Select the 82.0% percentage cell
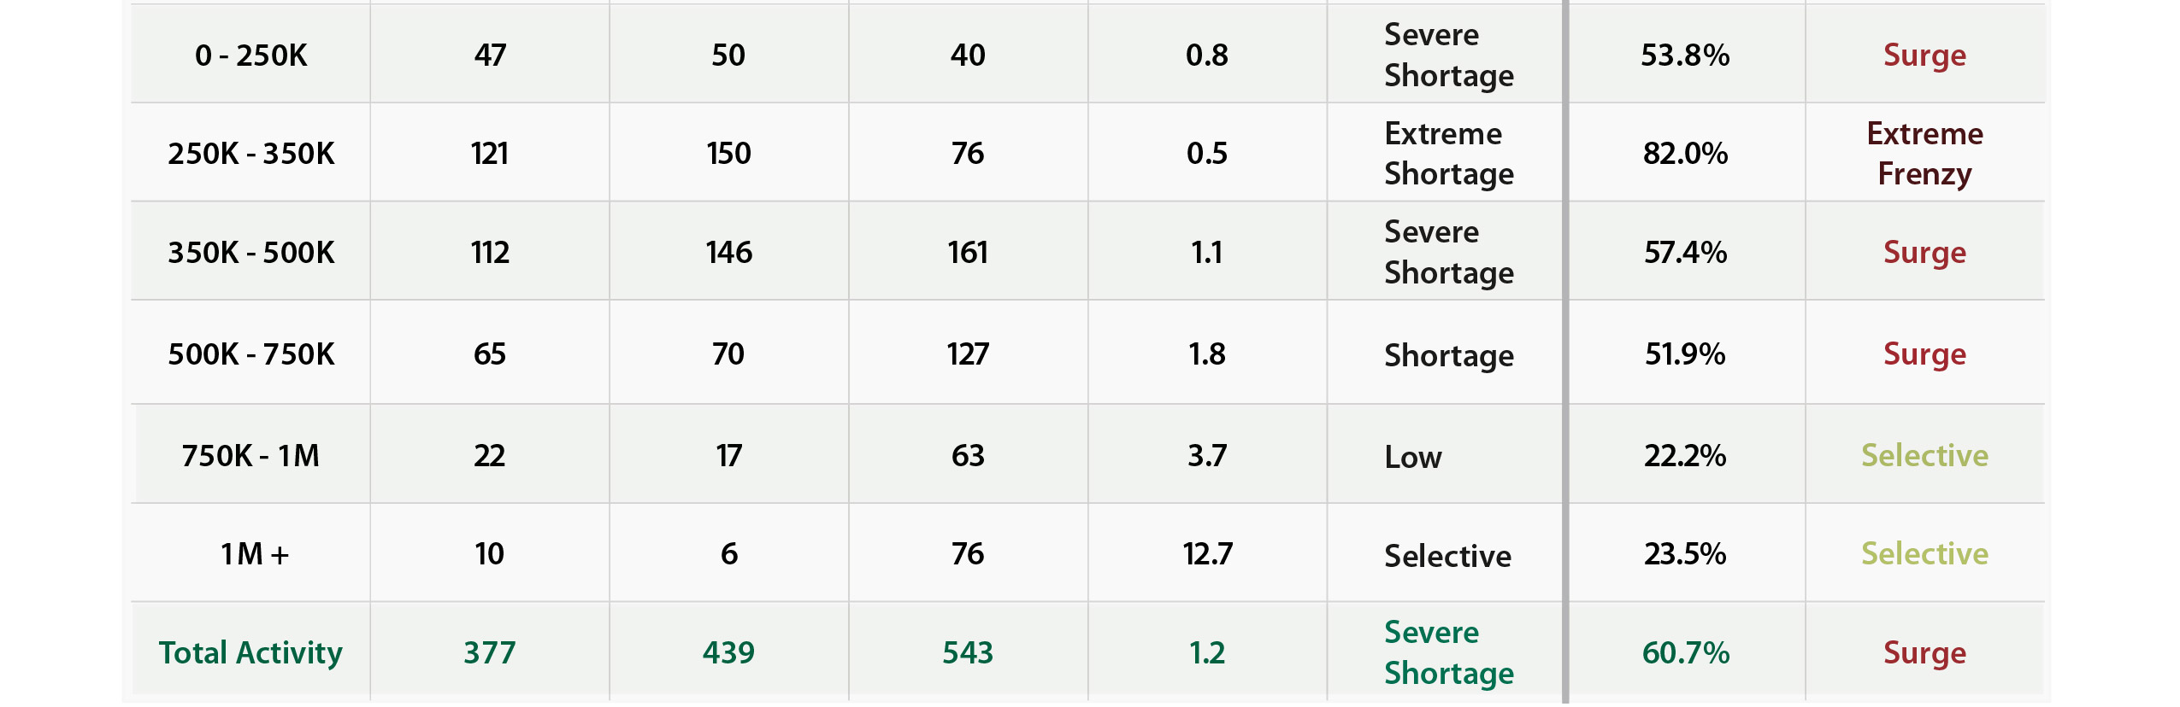This screenshot has width=2180, height=707. tap(1685, 154)
